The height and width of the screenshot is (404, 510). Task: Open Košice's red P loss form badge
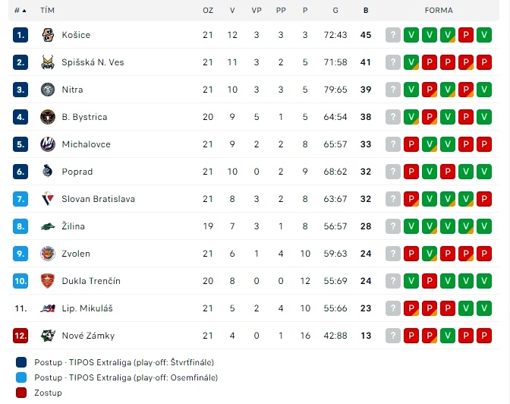[466, 35]
